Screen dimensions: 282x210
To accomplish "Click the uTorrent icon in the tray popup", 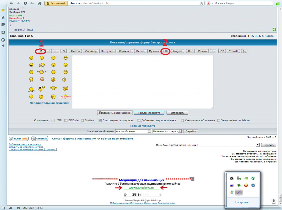I will click(x=253, y=178).
